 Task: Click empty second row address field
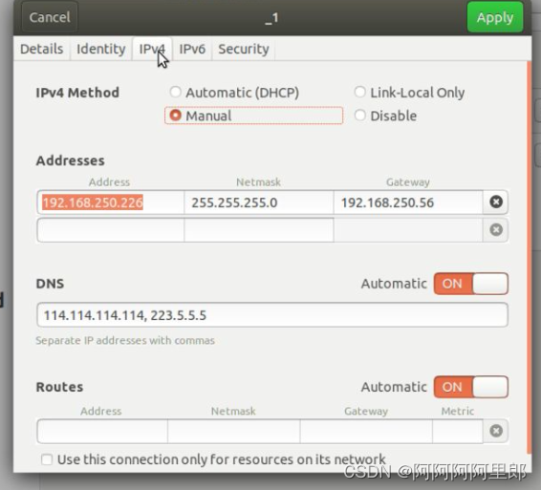(x=111, y=230)
